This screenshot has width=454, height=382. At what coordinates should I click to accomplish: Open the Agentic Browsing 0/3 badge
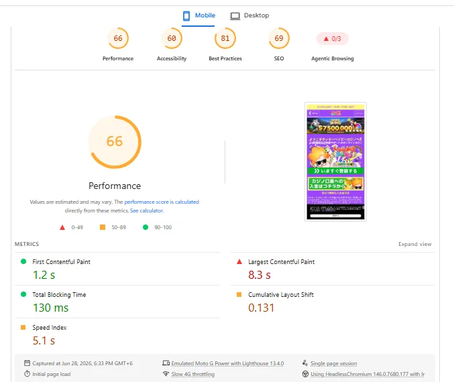click(333, 38)
